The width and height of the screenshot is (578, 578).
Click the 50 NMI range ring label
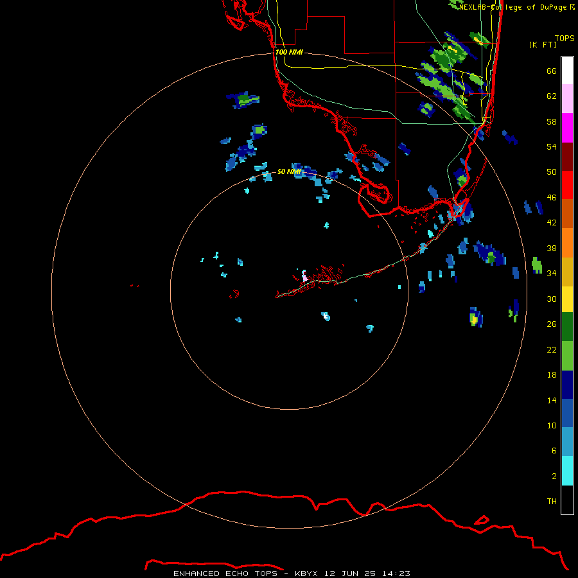pyautogui.click(x=289, y=171)
